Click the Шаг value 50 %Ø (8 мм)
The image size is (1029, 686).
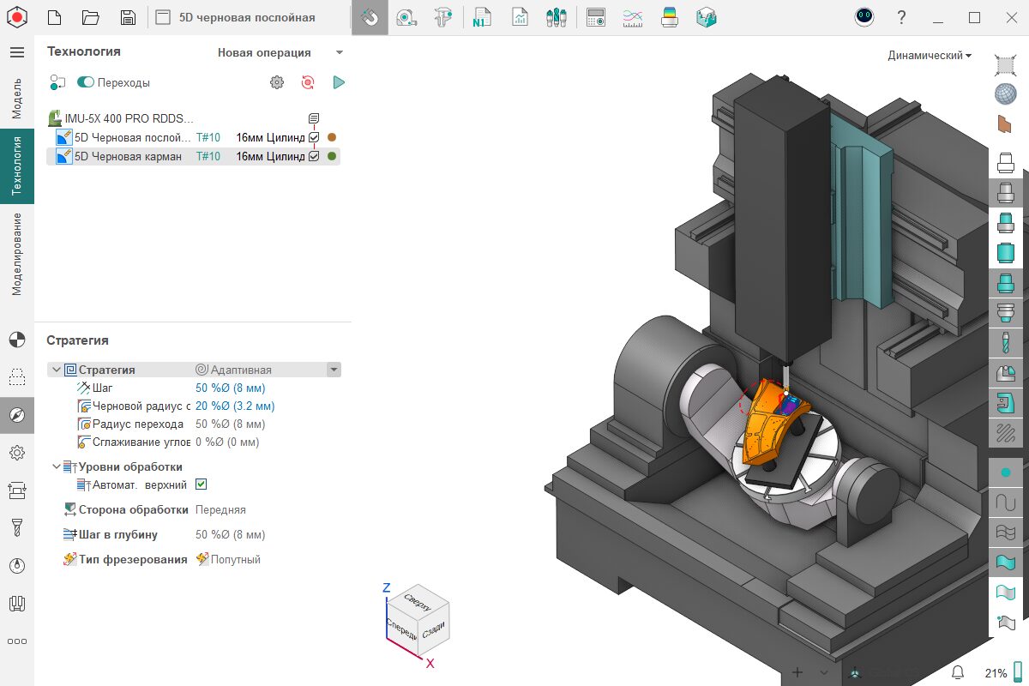point(231,388)
